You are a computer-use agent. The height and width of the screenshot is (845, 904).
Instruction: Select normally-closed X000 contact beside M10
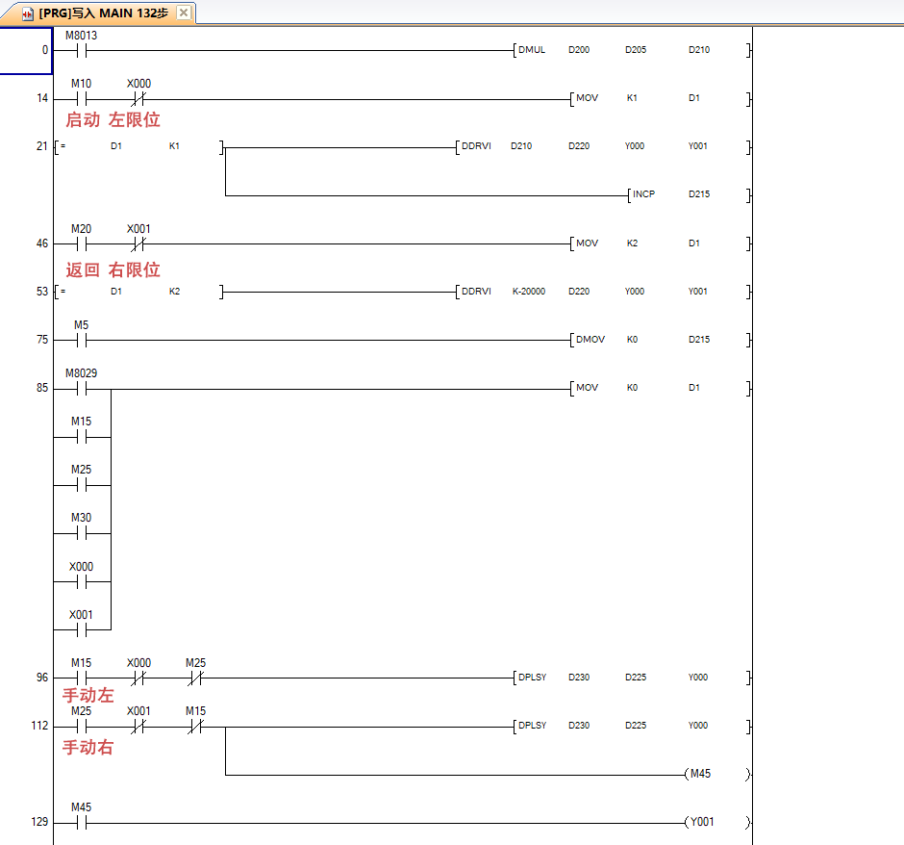click(x=138, y=98)
